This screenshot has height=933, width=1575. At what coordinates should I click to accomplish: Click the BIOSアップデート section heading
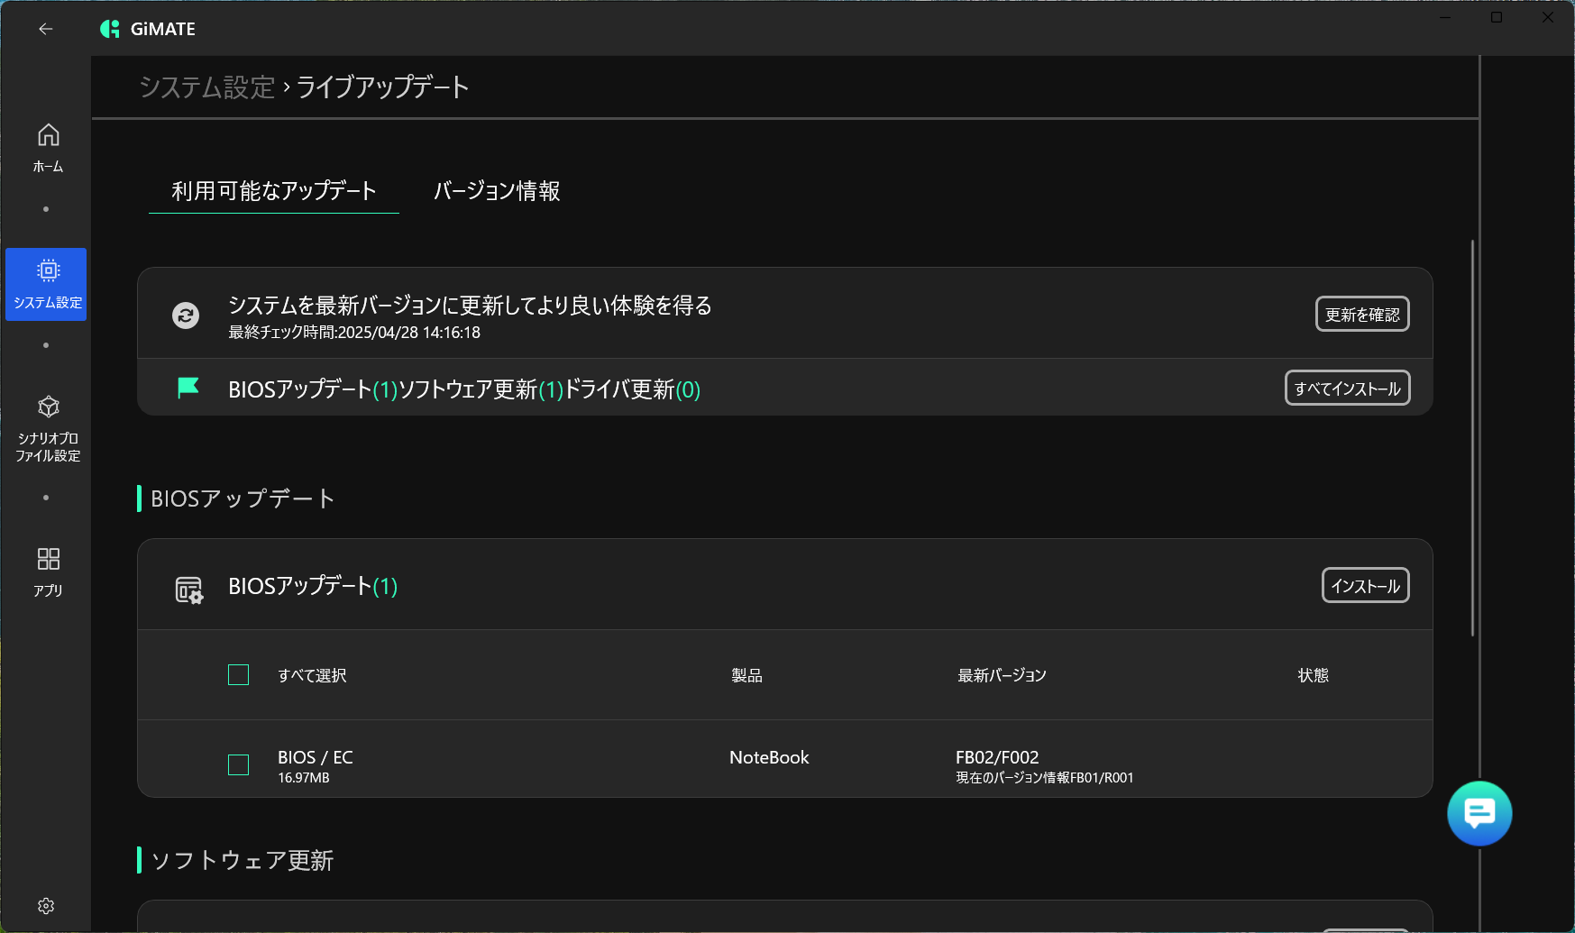click(243, 499)
